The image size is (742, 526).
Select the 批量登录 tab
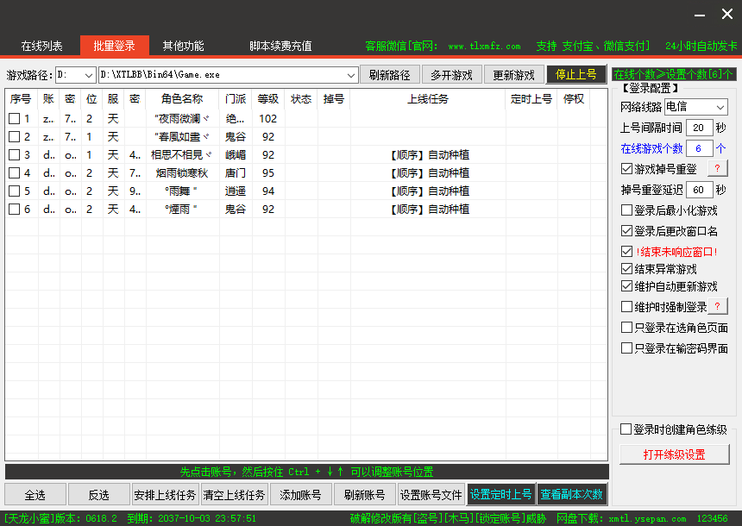coord(115,46)
